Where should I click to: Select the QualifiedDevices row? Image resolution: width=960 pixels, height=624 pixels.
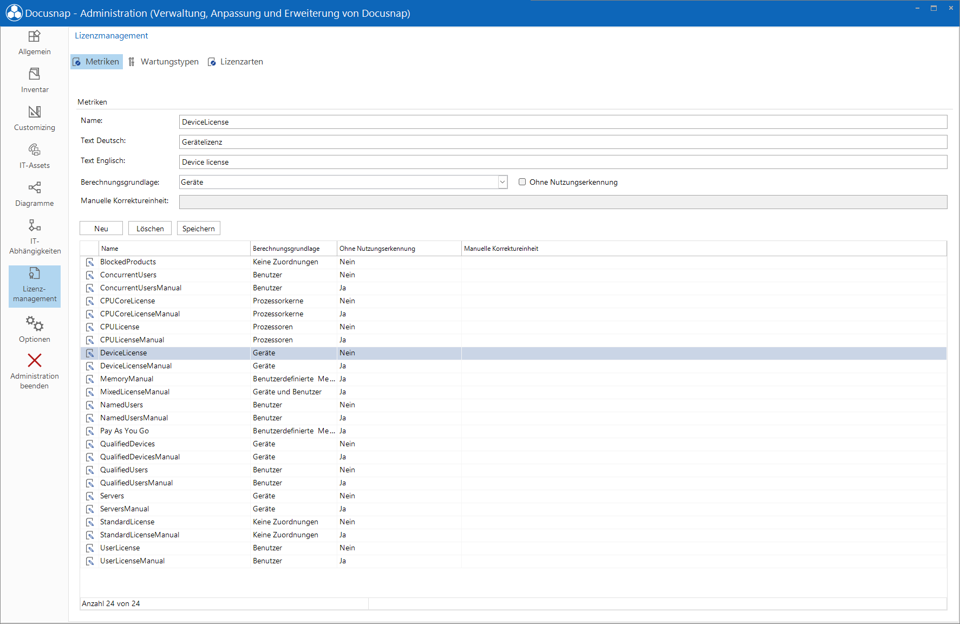(513, 444)
